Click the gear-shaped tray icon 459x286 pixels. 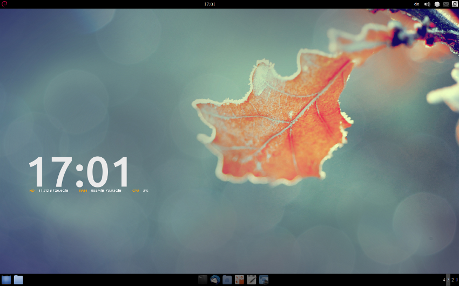(437, 4)
